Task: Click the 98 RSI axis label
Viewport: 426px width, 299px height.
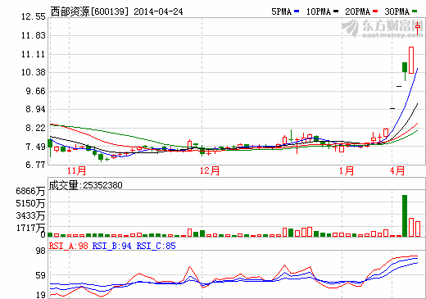Action: 41,251
